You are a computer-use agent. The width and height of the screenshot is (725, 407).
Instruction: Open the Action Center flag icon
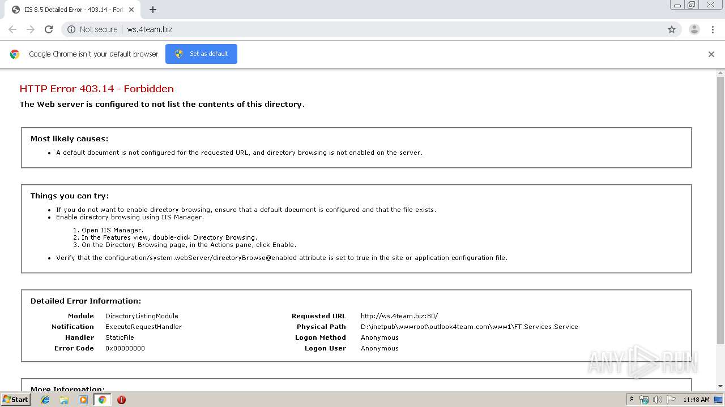click(x=671, y=400)
